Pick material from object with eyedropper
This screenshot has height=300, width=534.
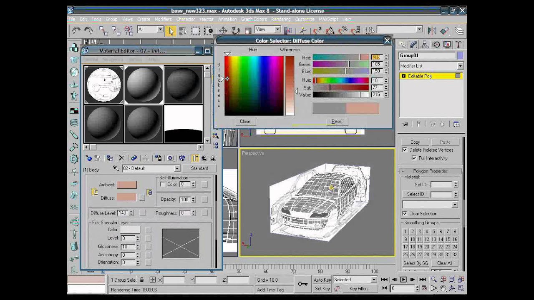(x=116, y=168)
